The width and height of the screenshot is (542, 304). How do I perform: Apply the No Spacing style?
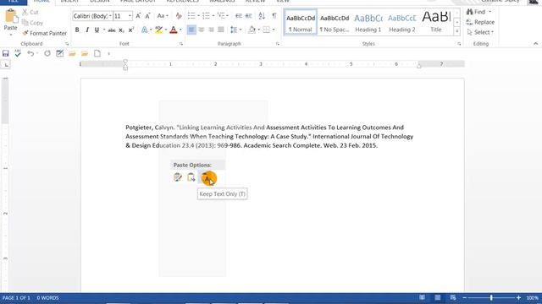tap(335, 23)
